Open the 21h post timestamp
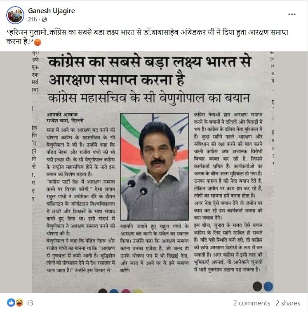 32,19
